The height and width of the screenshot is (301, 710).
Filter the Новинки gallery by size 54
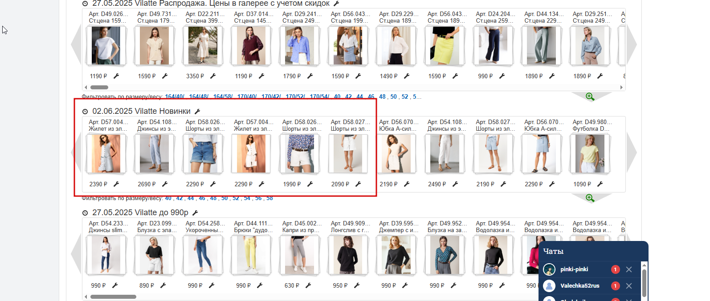point(247,198)
